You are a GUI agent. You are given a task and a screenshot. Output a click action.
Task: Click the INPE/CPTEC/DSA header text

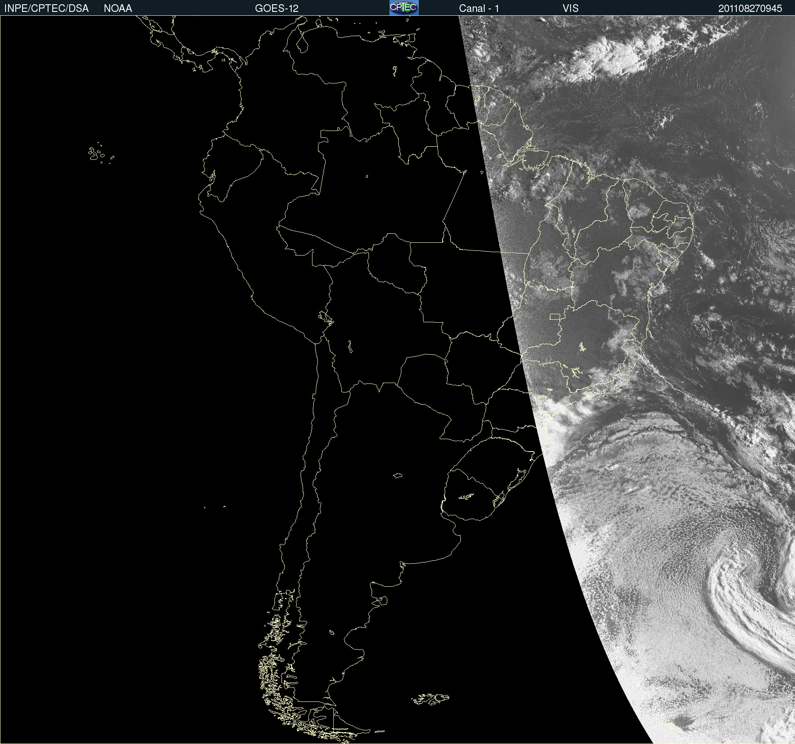point(46,9)
